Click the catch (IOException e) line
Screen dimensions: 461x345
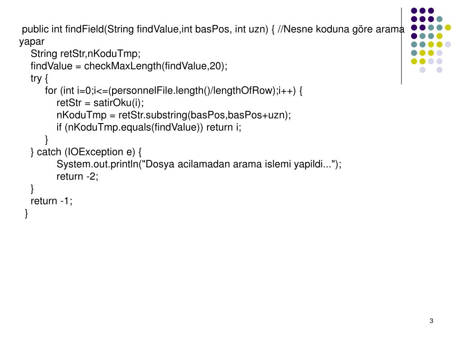click(86, 152)
